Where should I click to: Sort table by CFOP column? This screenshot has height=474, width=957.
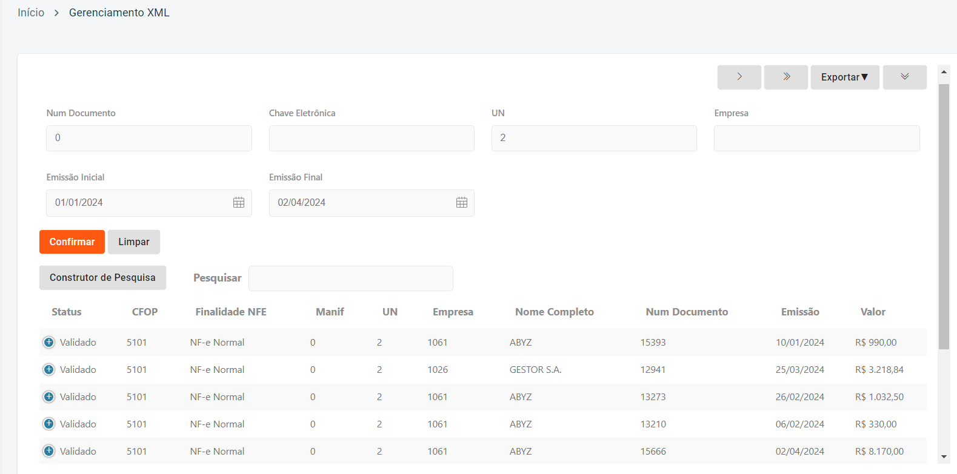point(145,312)
